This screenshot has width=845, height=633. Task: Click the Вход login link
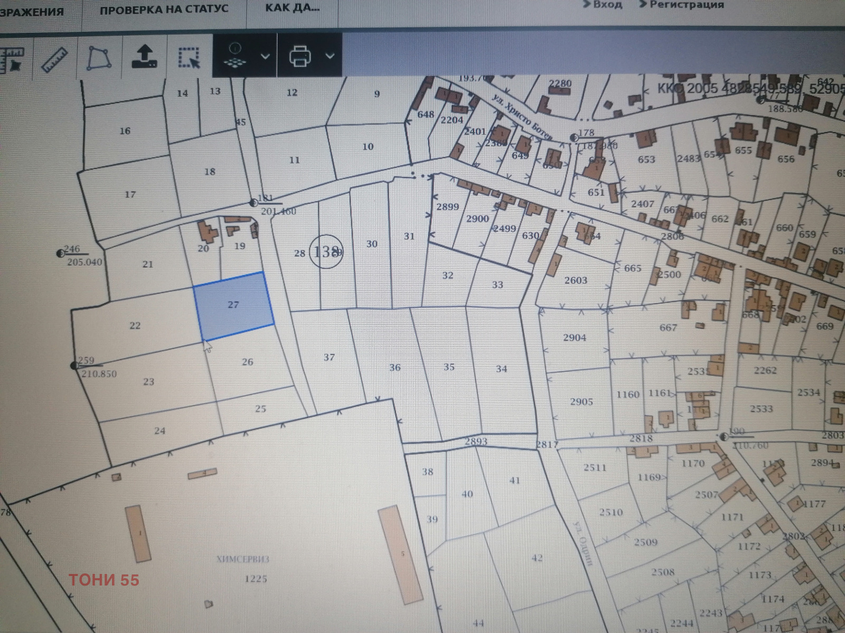[x=602, y=5]
